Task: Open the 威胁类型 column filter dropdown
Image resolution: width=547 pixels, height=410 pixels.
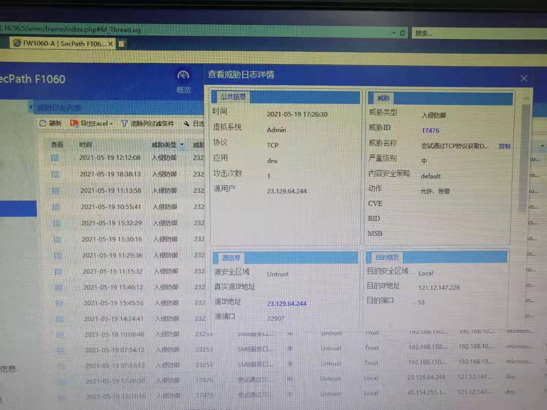Action: click(182, 145)
